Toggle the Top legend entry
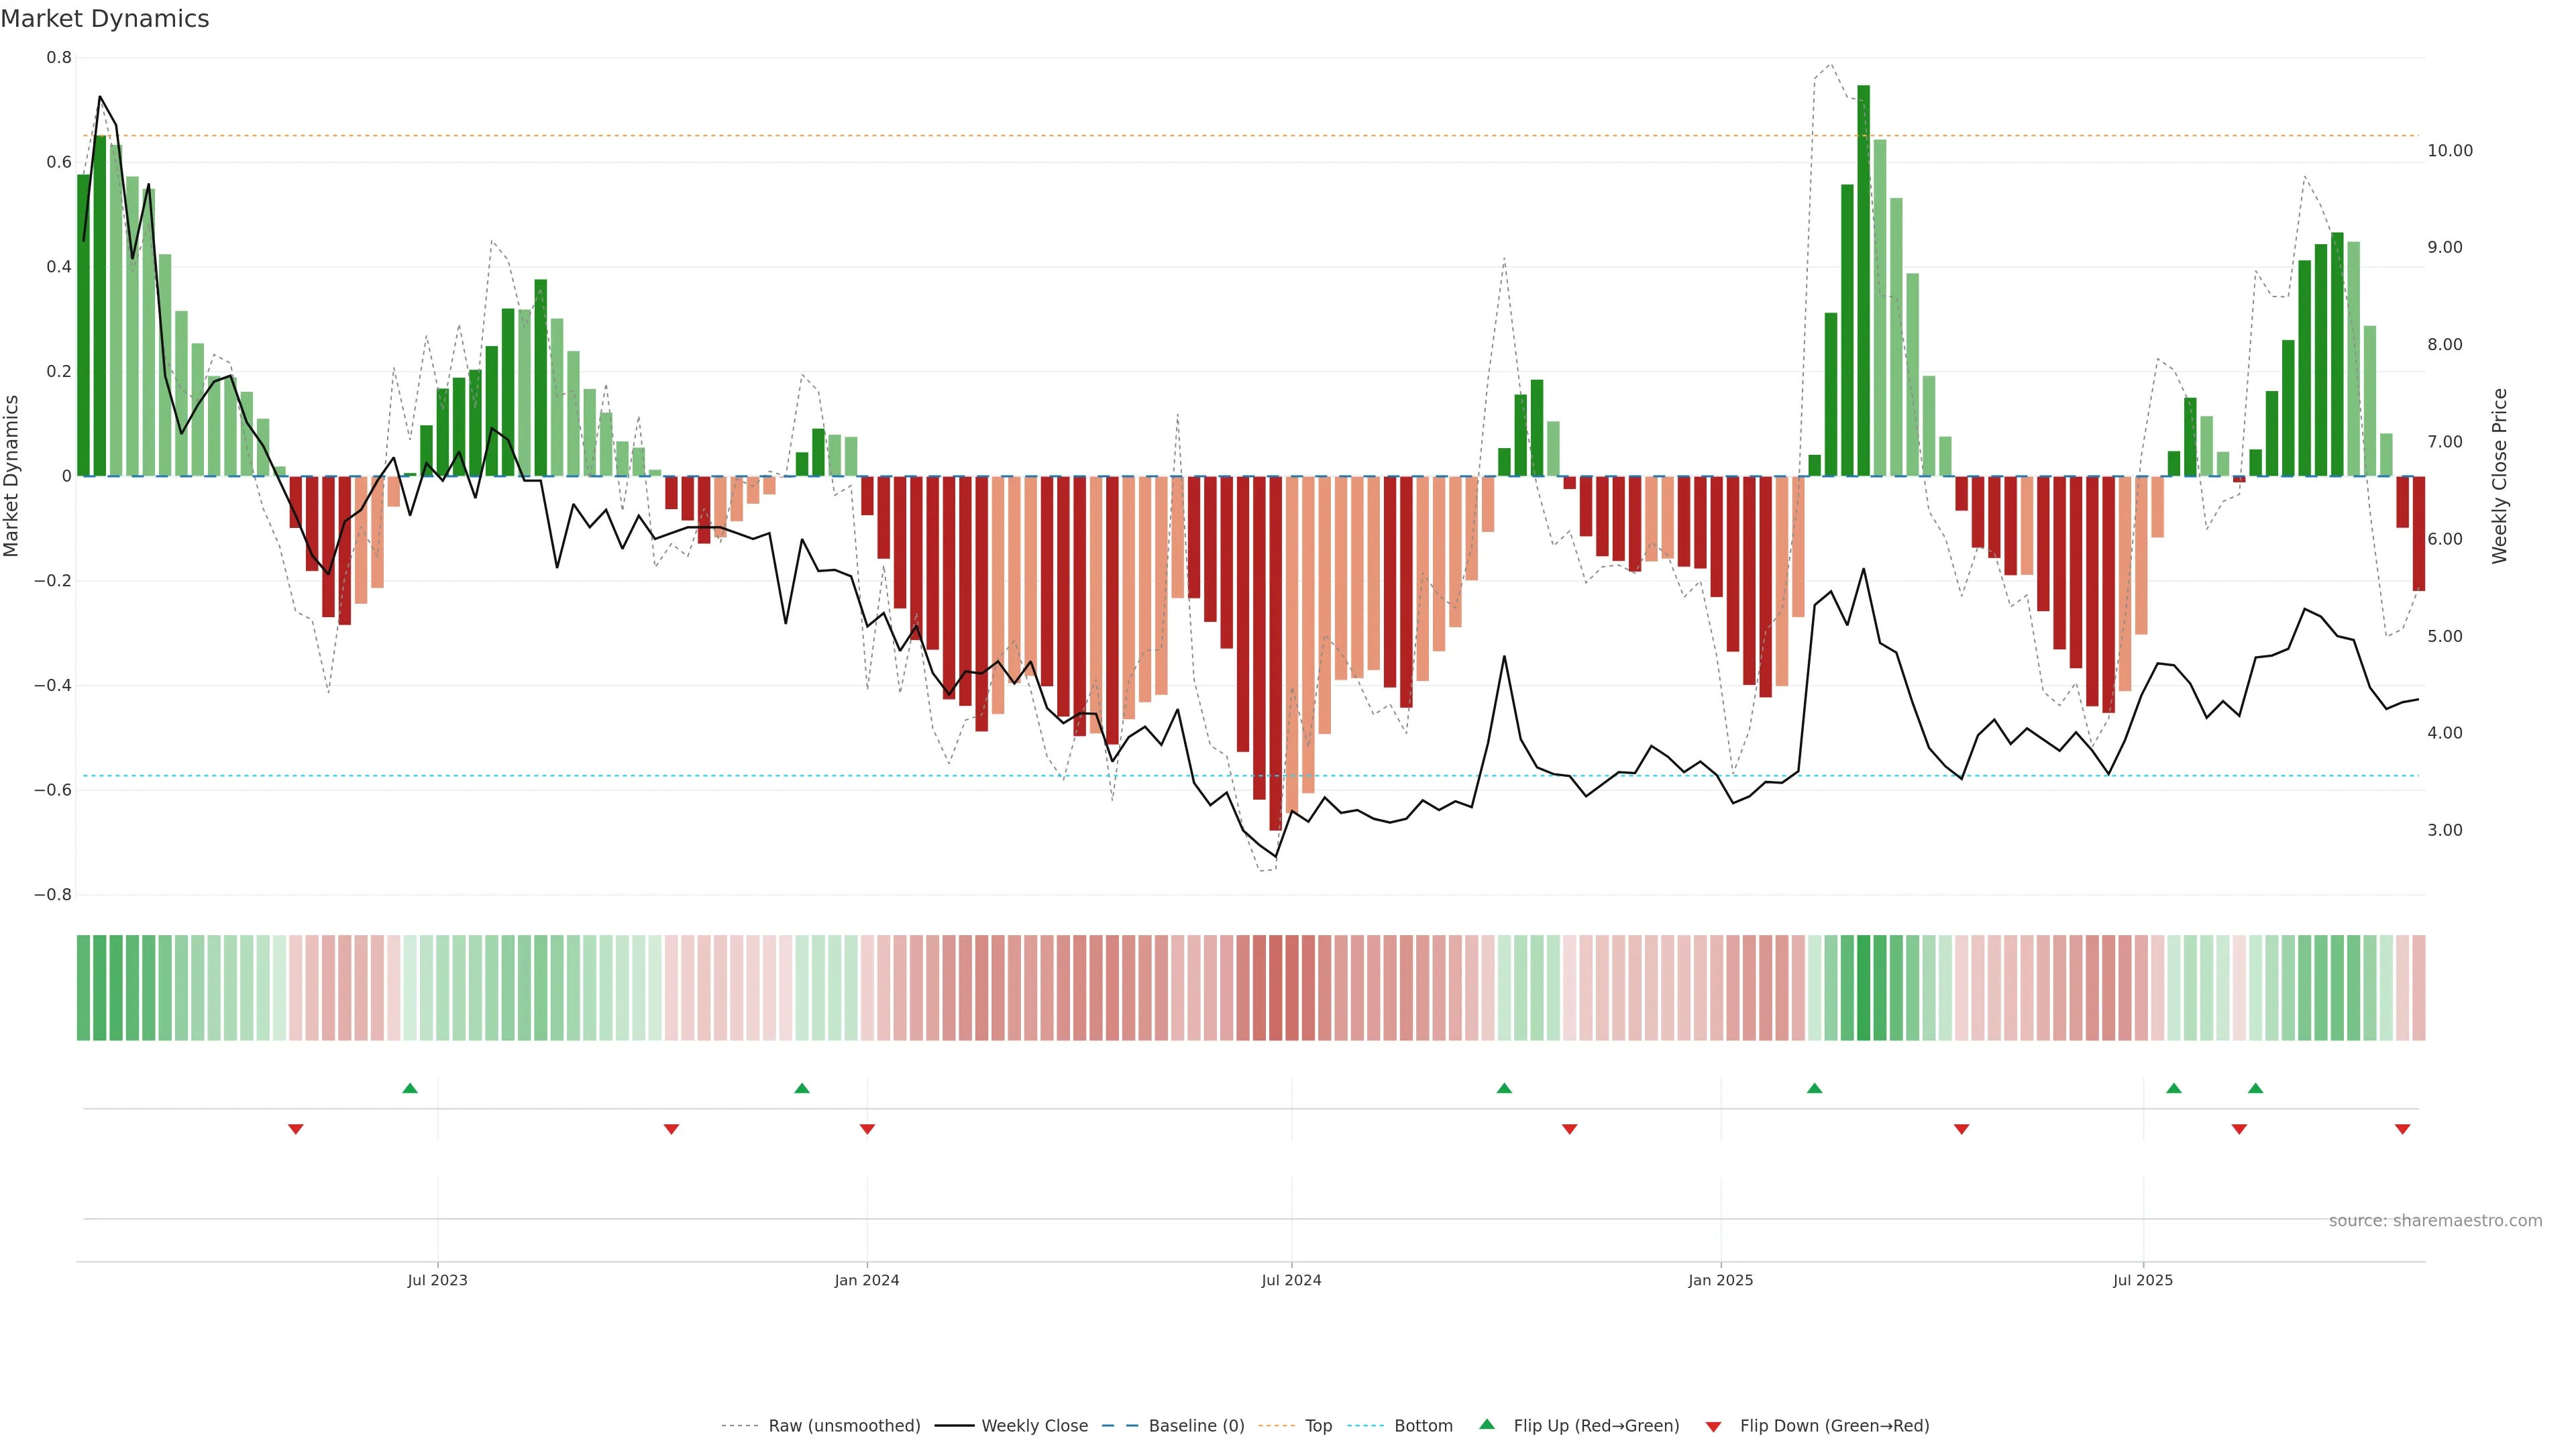 tap(1318, 1426)
